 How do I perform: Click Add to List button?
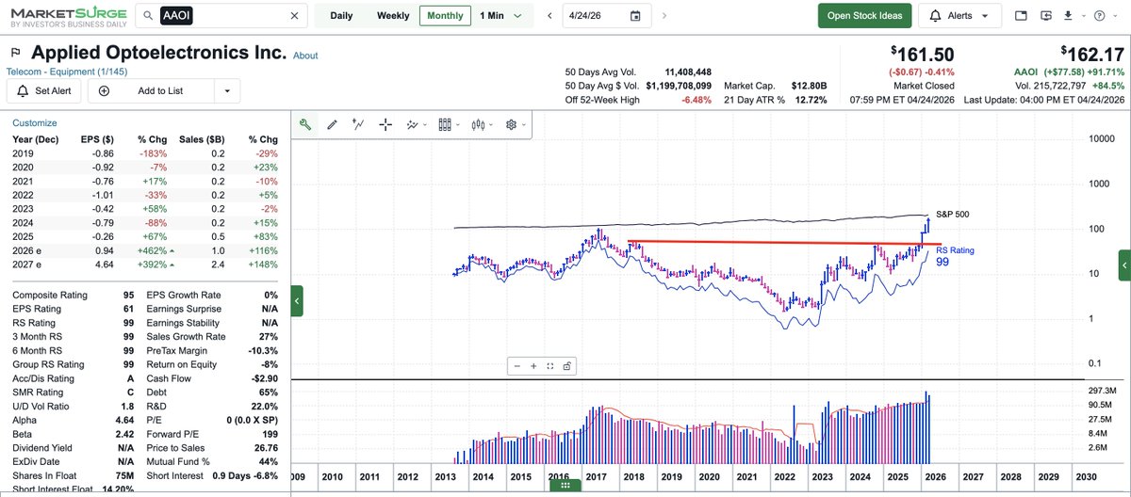(x=152, y=90)
